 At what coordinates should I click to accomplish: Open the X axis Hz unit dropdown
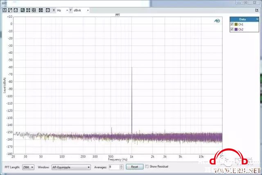(x=62, y=10)
